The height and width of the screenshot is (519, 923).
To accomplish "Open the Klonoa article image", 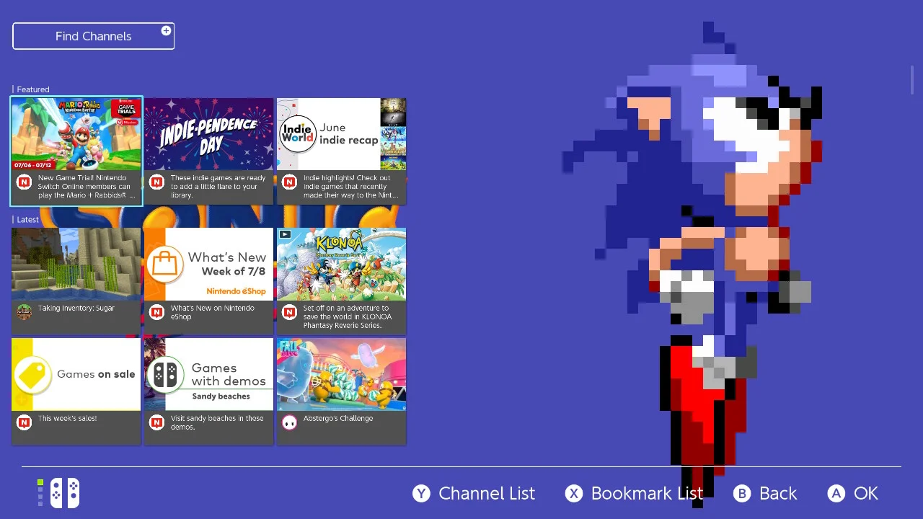I will click(342, 264).
